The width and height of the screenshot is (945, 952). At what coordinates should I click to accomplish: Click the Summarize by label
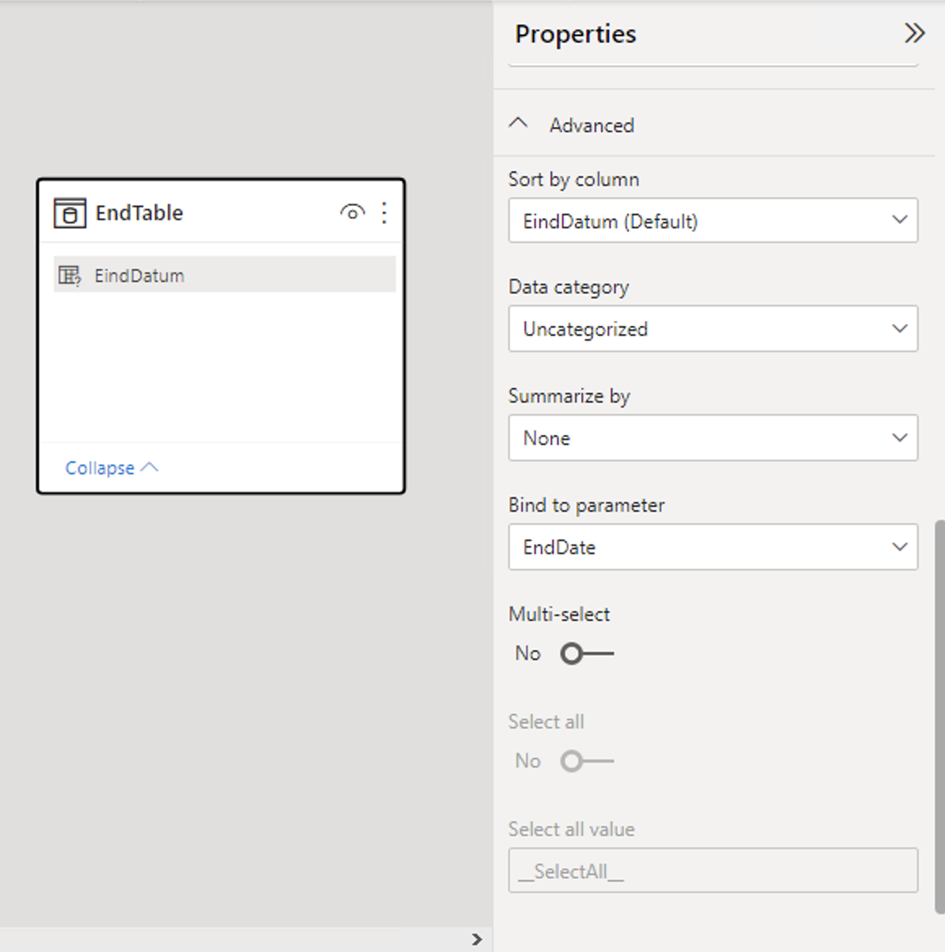[x=569, y=396]
